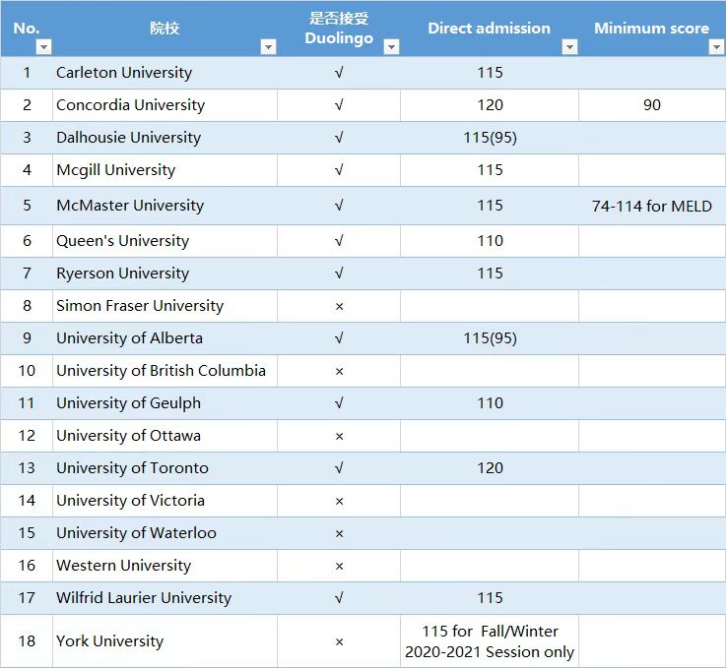This screenshot has width=726, height=668.
Task: Select the 院校 header cell
Action: click(x=165, y=29)
